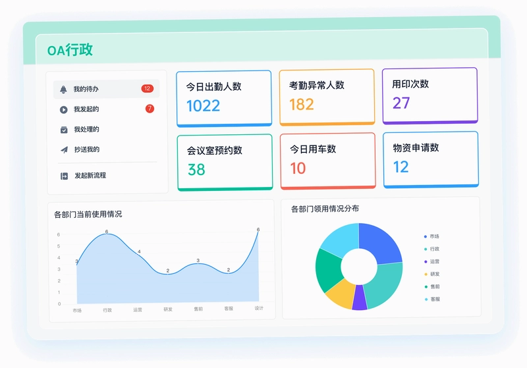
Task: Open the 会议室预约数 card
Action: tap(225, 163)
